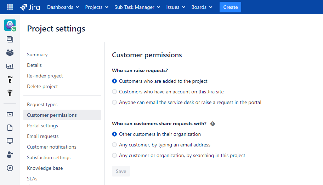Viewport: 323px width, 185px height.
Task: Click the warning icon beside share requests heading
Action: pos(212,124)
